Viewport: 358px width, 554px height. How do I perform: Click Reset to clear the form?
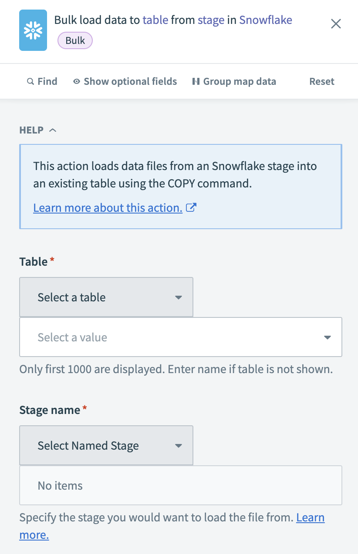click(321, 81)
